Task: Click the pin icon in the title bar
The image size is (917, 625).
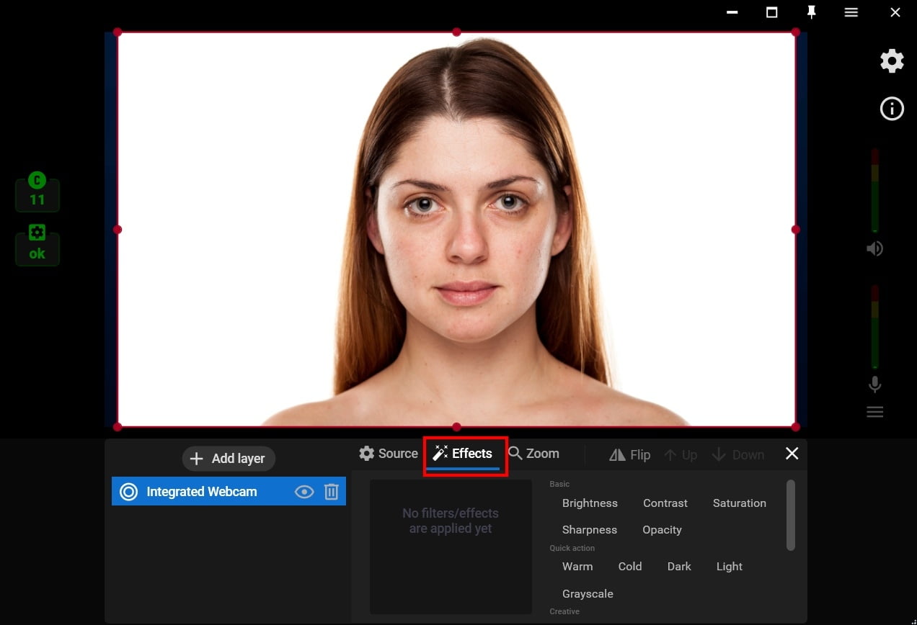Action: point(811,12)
